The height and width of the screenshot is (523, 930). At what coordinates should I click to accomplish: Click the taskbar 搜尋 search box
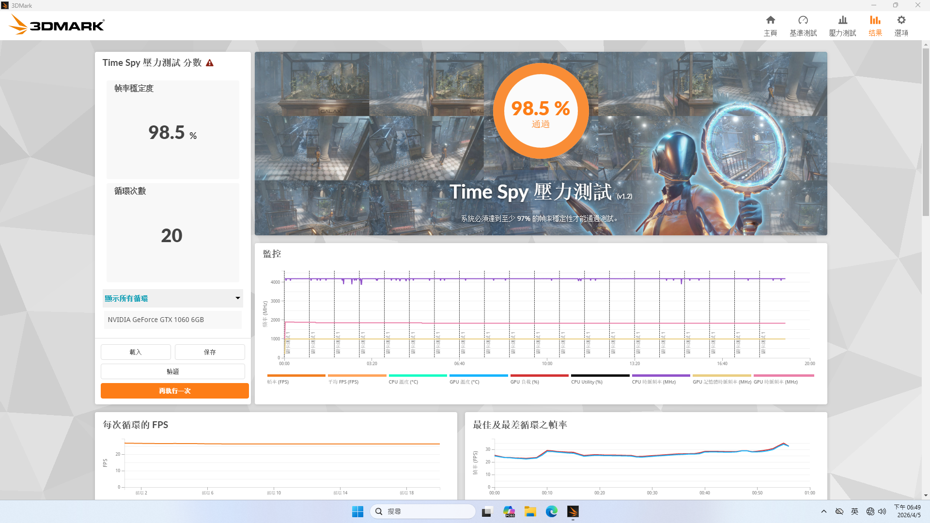422,511
